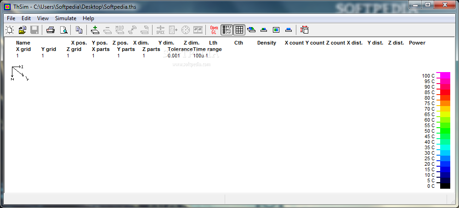Print using the printer icon

pyautogui.click(x=51, y=30)
